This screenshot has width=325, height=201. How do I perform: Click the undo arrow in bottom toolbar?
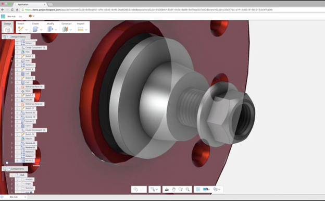click(135, 190)
